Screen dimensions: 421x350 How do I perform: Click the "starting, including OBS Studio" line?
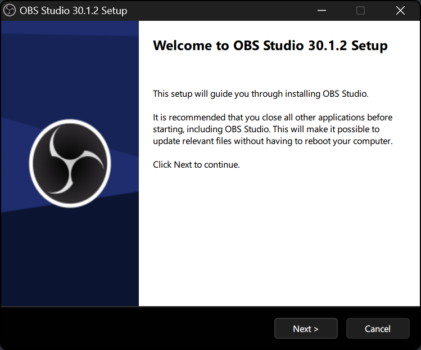tap(266, 129)
